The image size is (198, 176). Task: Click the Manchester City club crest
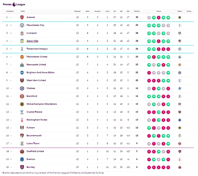coord(22,25)
